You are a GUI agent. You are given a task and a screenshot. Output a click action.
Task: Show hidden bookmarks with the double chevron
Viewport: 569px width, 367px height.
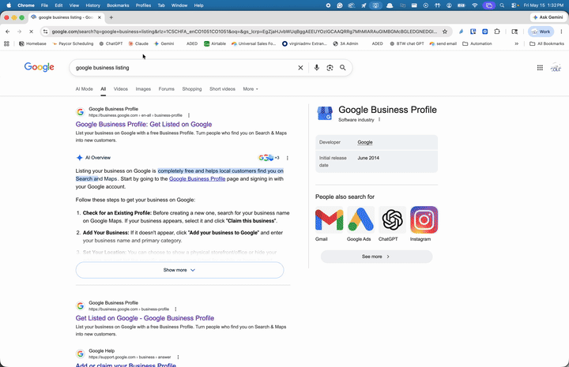(516, 43)
